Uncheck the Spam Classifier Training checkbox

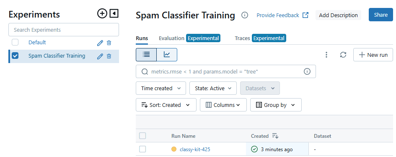point(15,56)
